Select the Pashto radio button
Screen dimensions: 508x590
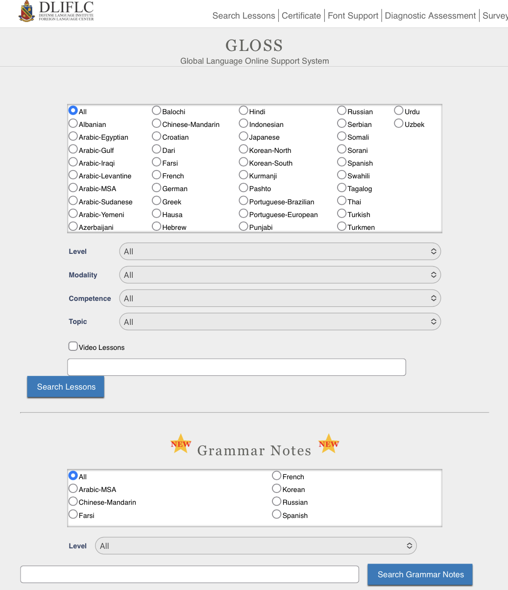coord(243,188)
